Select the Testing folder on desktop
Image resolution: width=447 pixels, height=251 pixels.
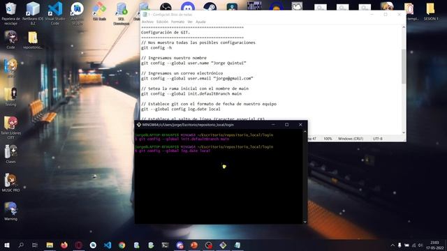[x=10, y=97]
